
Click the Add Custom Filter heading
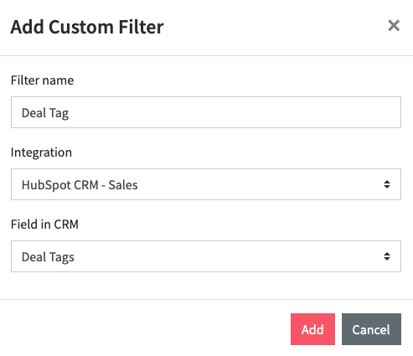coord(87,27)
